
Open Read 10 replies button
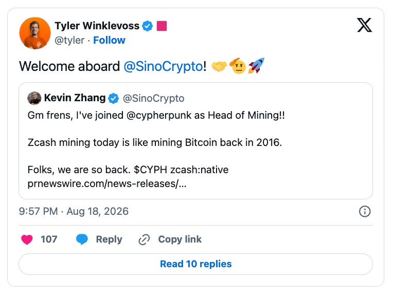point(195,264)
